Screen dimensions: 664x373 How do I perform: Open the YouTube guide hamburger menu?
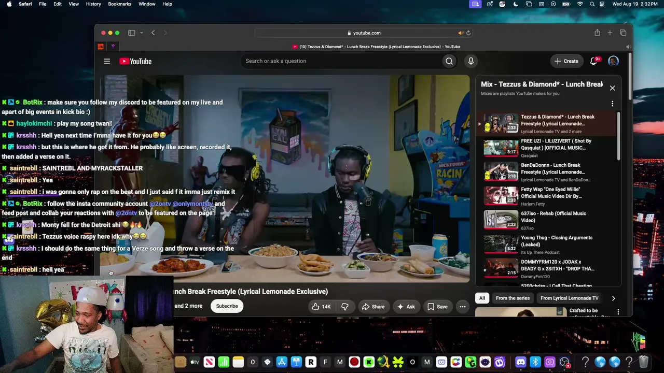tap(107, 61)
